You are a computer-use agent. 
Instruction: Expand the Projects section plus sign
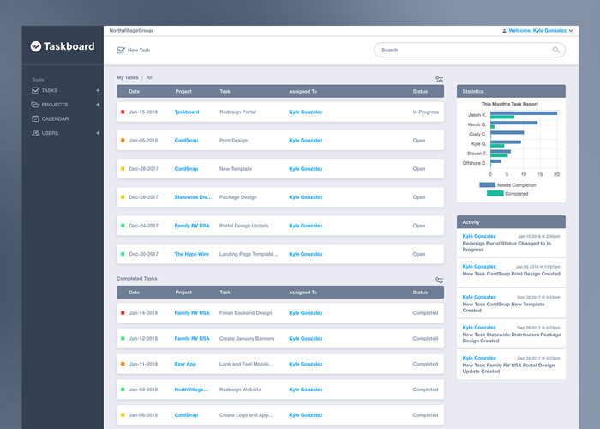pyautogui.click(x=98, y=105)
